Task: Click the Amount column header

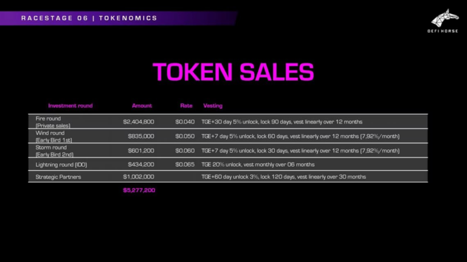Action: (x=142, y=106)
